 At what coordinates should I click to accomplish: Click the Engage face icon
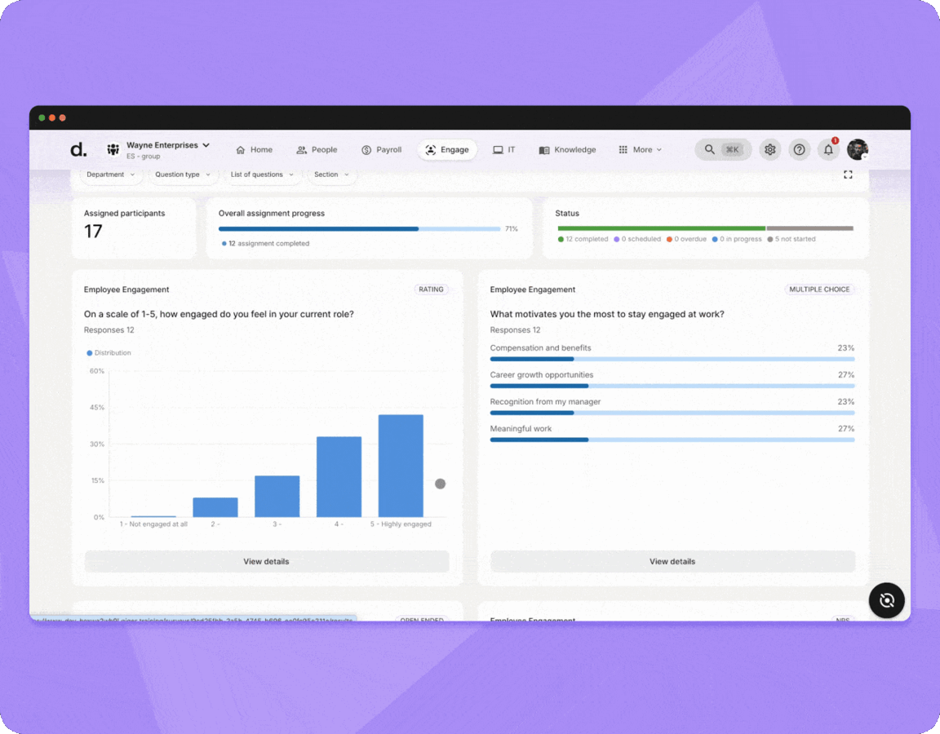(x=431, y=150)
